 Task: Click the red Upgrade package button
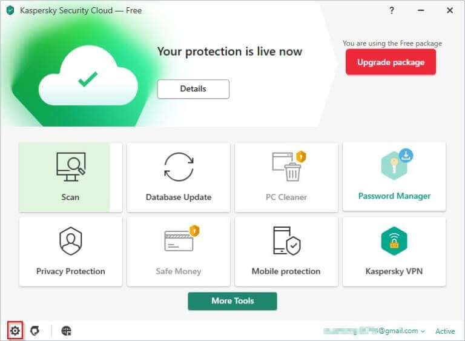(391, 62)
